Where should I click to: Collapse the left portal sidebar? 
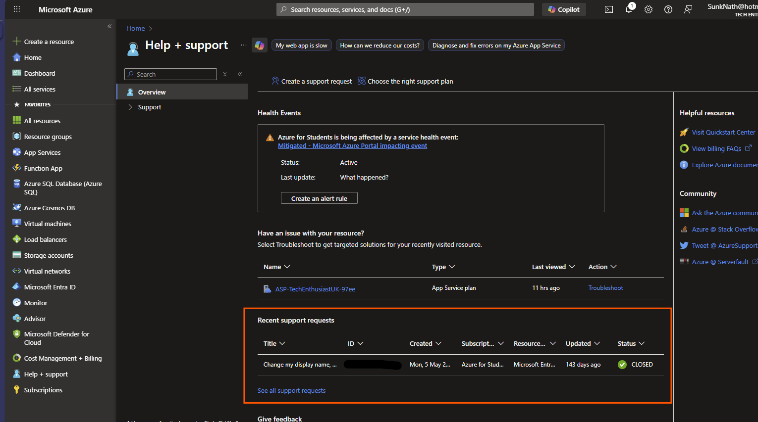click(x=109, y=26)
